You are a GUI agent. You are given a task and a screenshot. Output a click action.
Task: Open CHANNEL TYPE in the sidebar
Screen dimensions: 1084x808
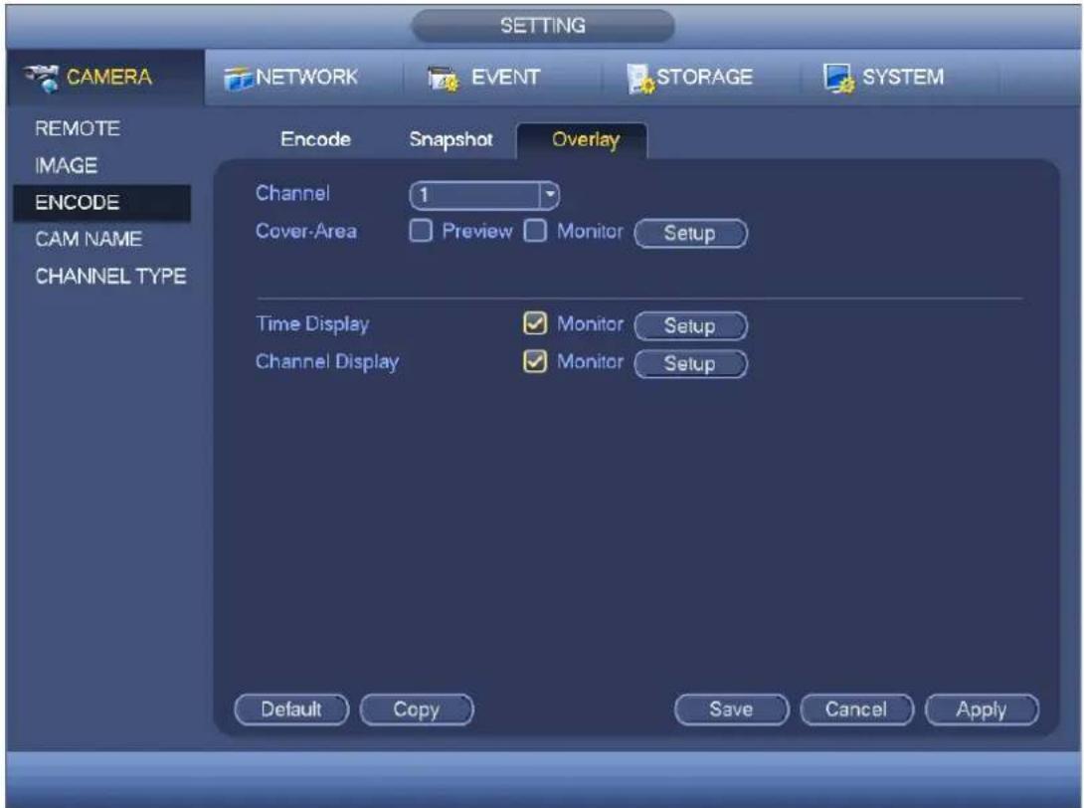point(110,277)
